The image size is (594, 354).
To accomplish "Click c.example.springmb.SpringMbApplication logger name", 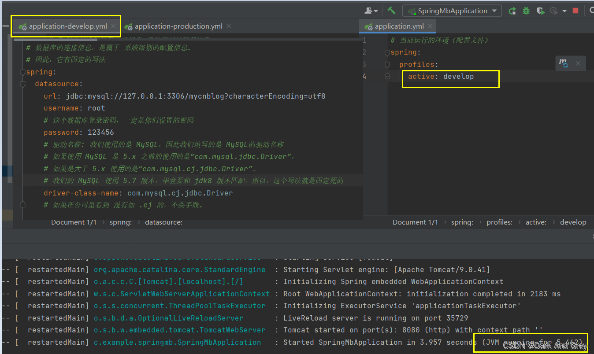I will 178,342.
